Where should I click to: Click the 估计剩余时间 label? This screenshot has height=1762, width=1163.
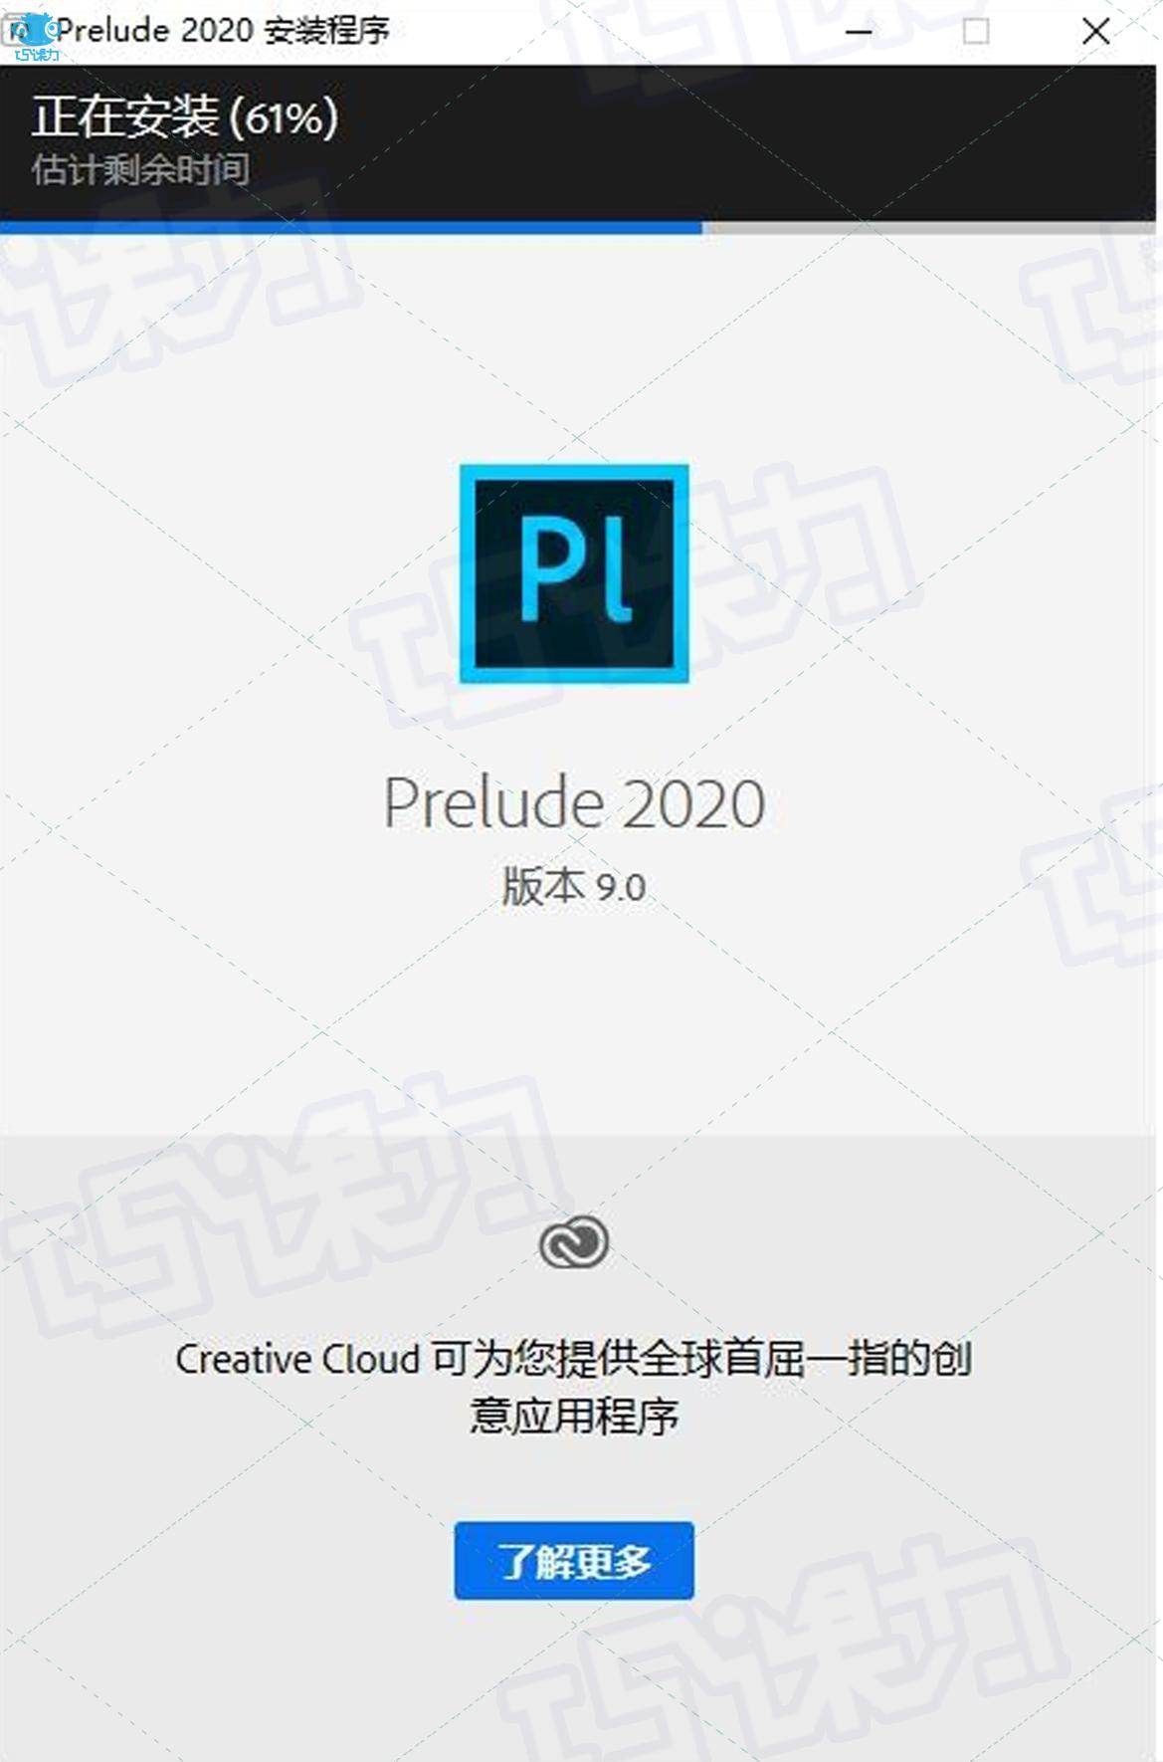[x=140, y=170]
